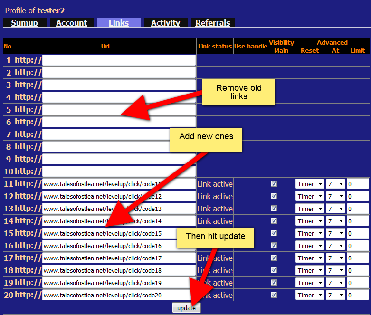Click the Url field containing code19
Image resolution: width=371 pixels, height=315 pixels.
point(119,283)
